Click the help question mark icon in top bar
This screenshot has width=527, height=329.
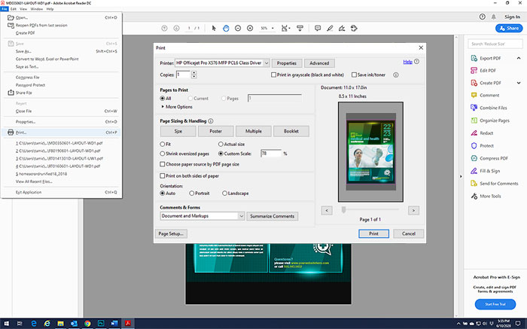pos(483,17)
